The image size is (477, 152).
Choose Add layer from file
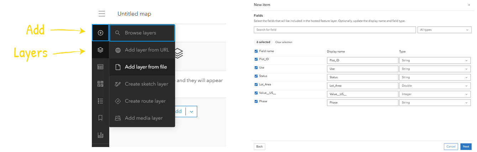pyautogui.click(x=146, y=67)
